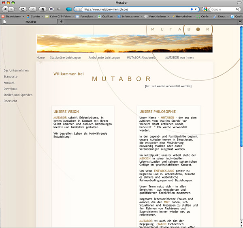This screenshot has width=243, height=228.
Task: Click the highlighted word ENTWICKLUNG
Action: (x=164, y=171)
